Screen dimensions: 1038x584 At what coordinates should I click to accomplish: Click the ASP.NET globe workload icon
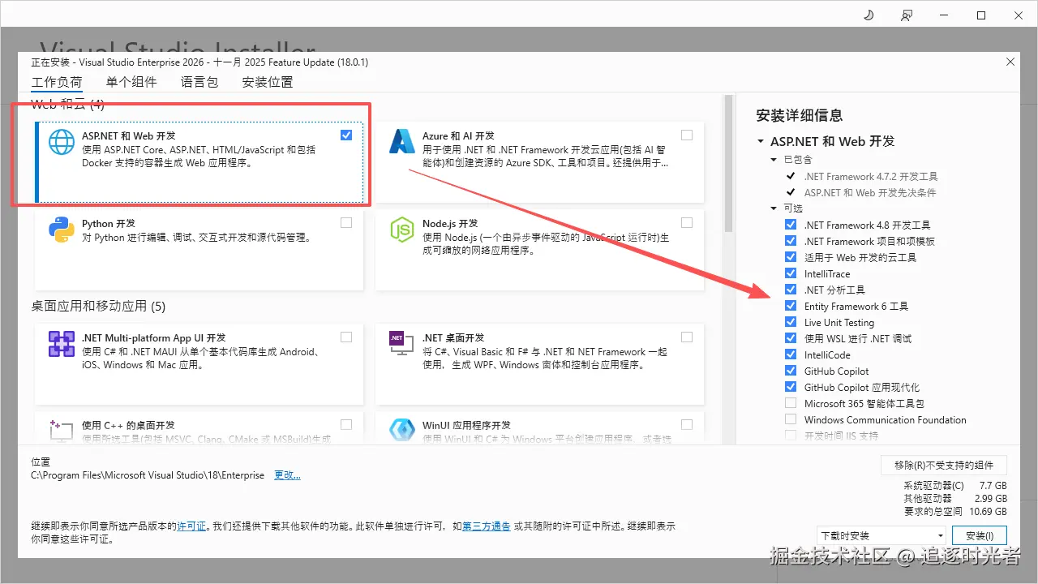[62, 142]
